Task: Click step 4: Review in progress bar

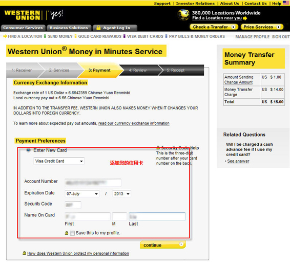Action: [138, 70]
